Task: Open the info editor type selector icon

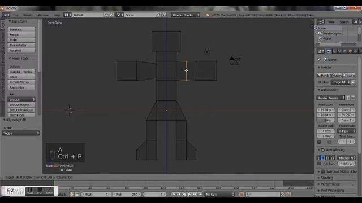Action: 6,15
